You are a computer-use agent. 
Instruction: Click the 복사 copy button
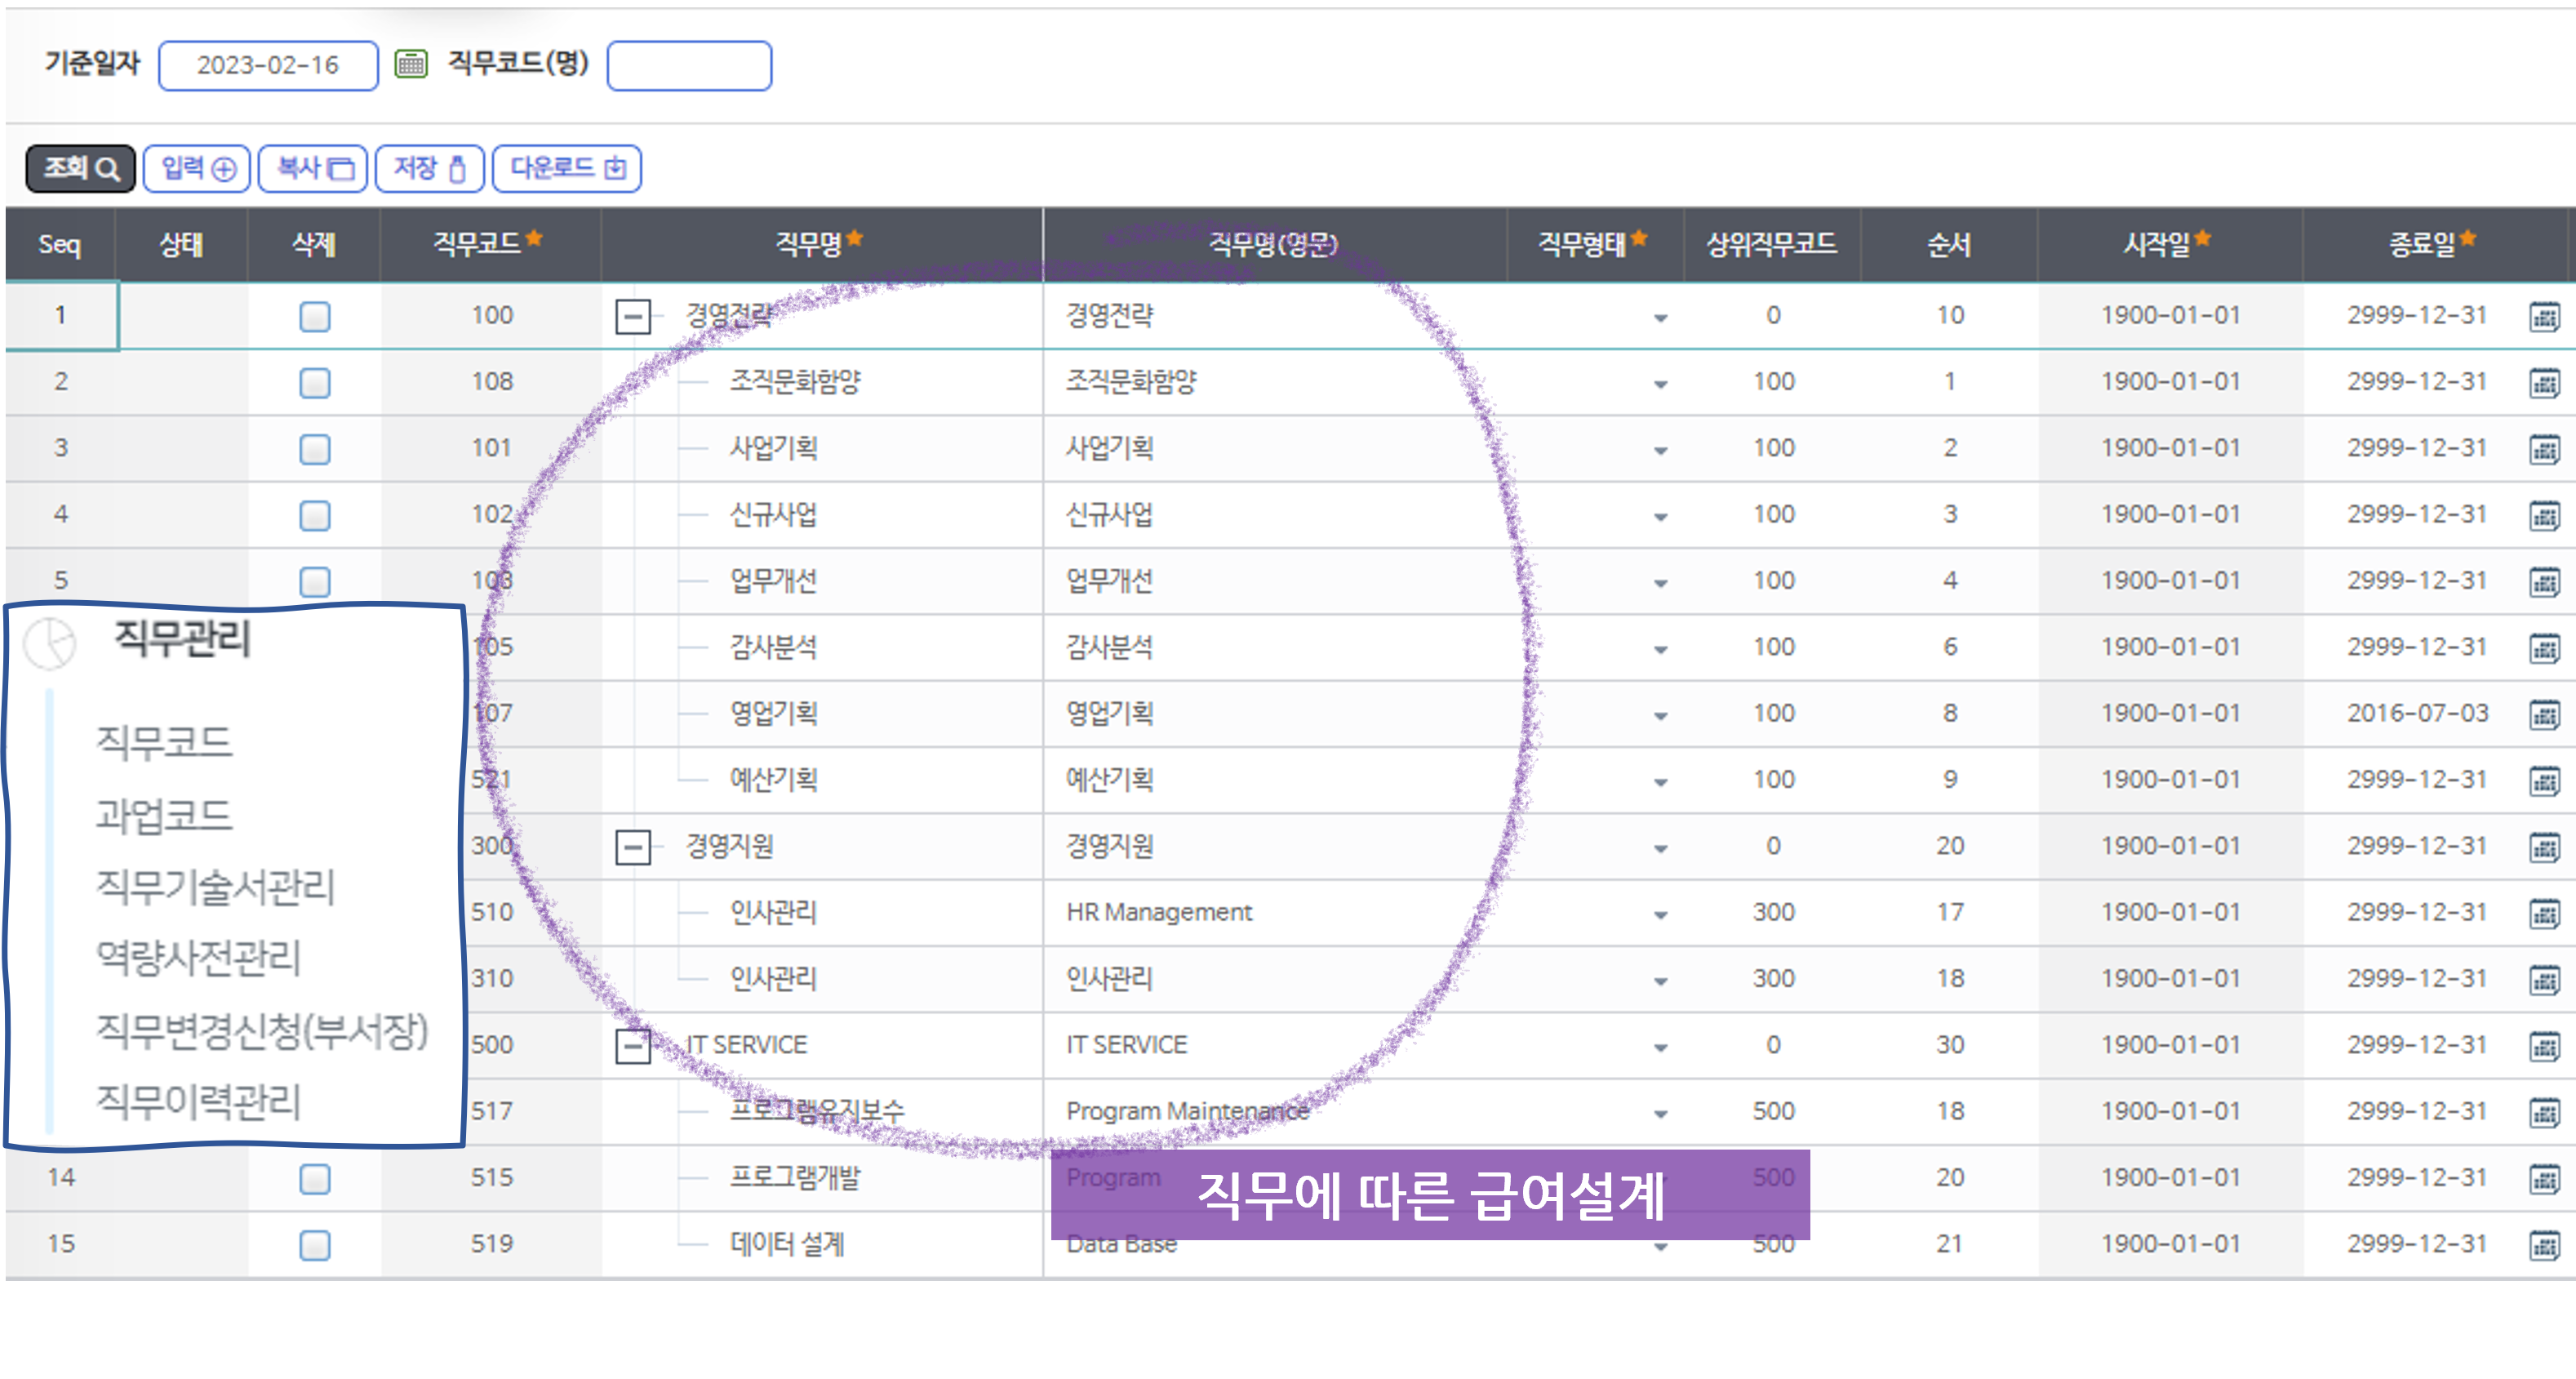point(313,168)
